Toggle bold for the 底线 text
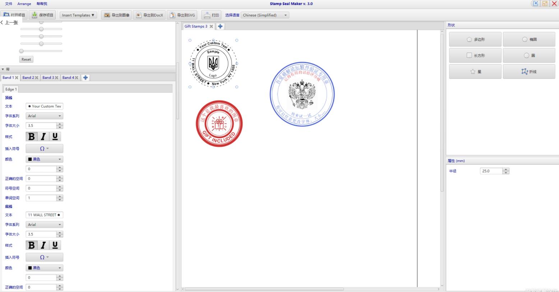The image size is (559, 292). coord(32,245)
